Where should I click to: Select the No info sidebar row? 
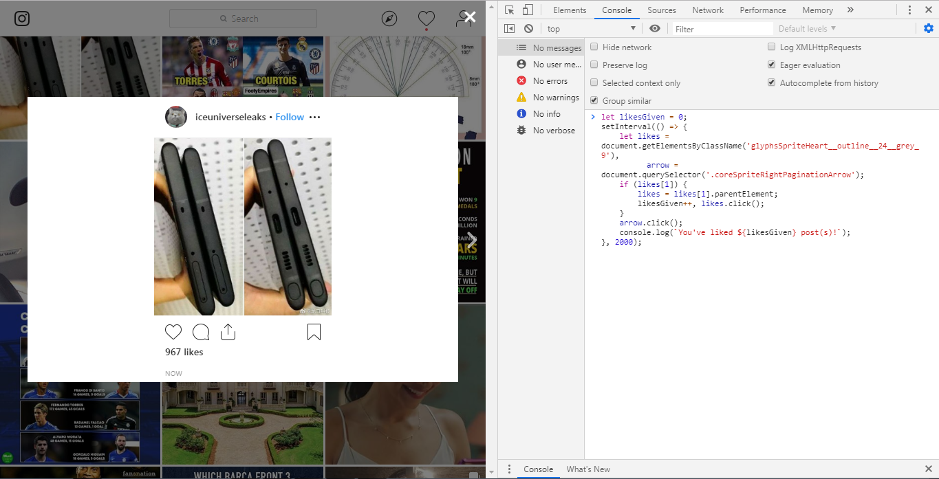pyautogui.click(x=541, y=114)
